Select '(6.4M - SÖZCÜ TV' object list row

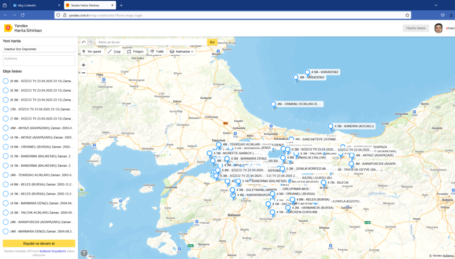pos(39,81)
